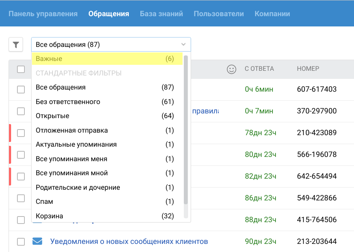This screenshot has width=354, height=252.
Task: Check the box for ticket 415-764506
Action: point(21,220)
